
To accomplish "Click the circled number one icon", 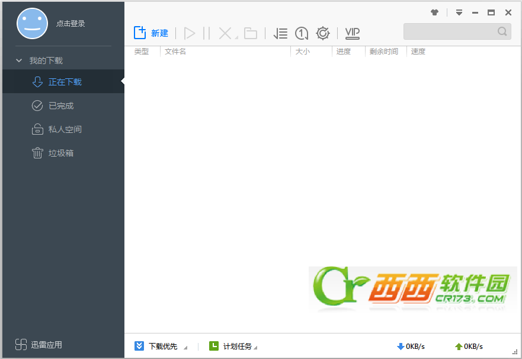I will pos(302,33).
